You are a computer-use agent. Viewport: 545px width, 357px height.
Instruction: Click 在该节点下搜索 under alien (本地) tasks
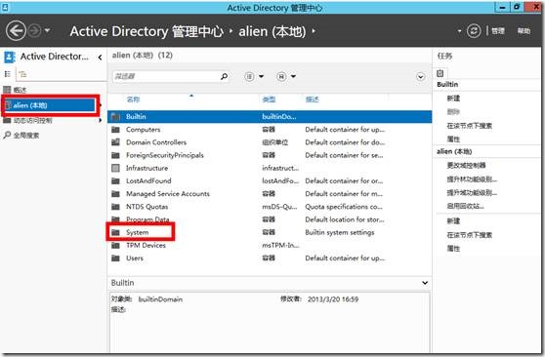[469, 235]
